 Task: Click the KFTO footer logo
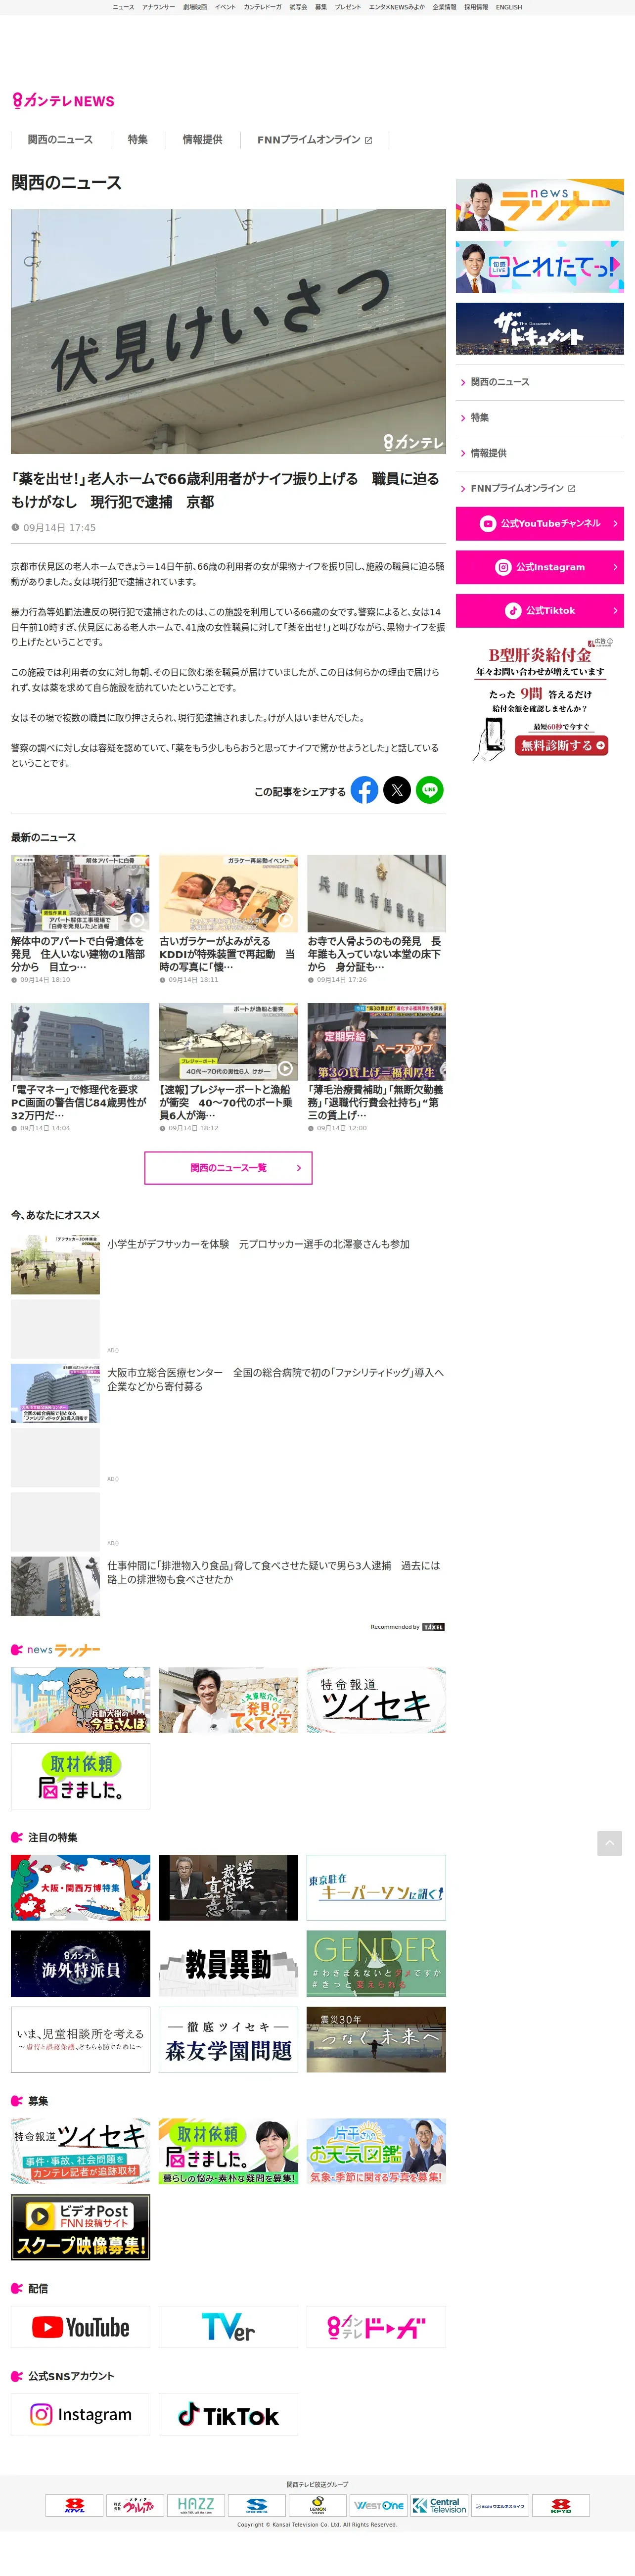point(561,2505)
